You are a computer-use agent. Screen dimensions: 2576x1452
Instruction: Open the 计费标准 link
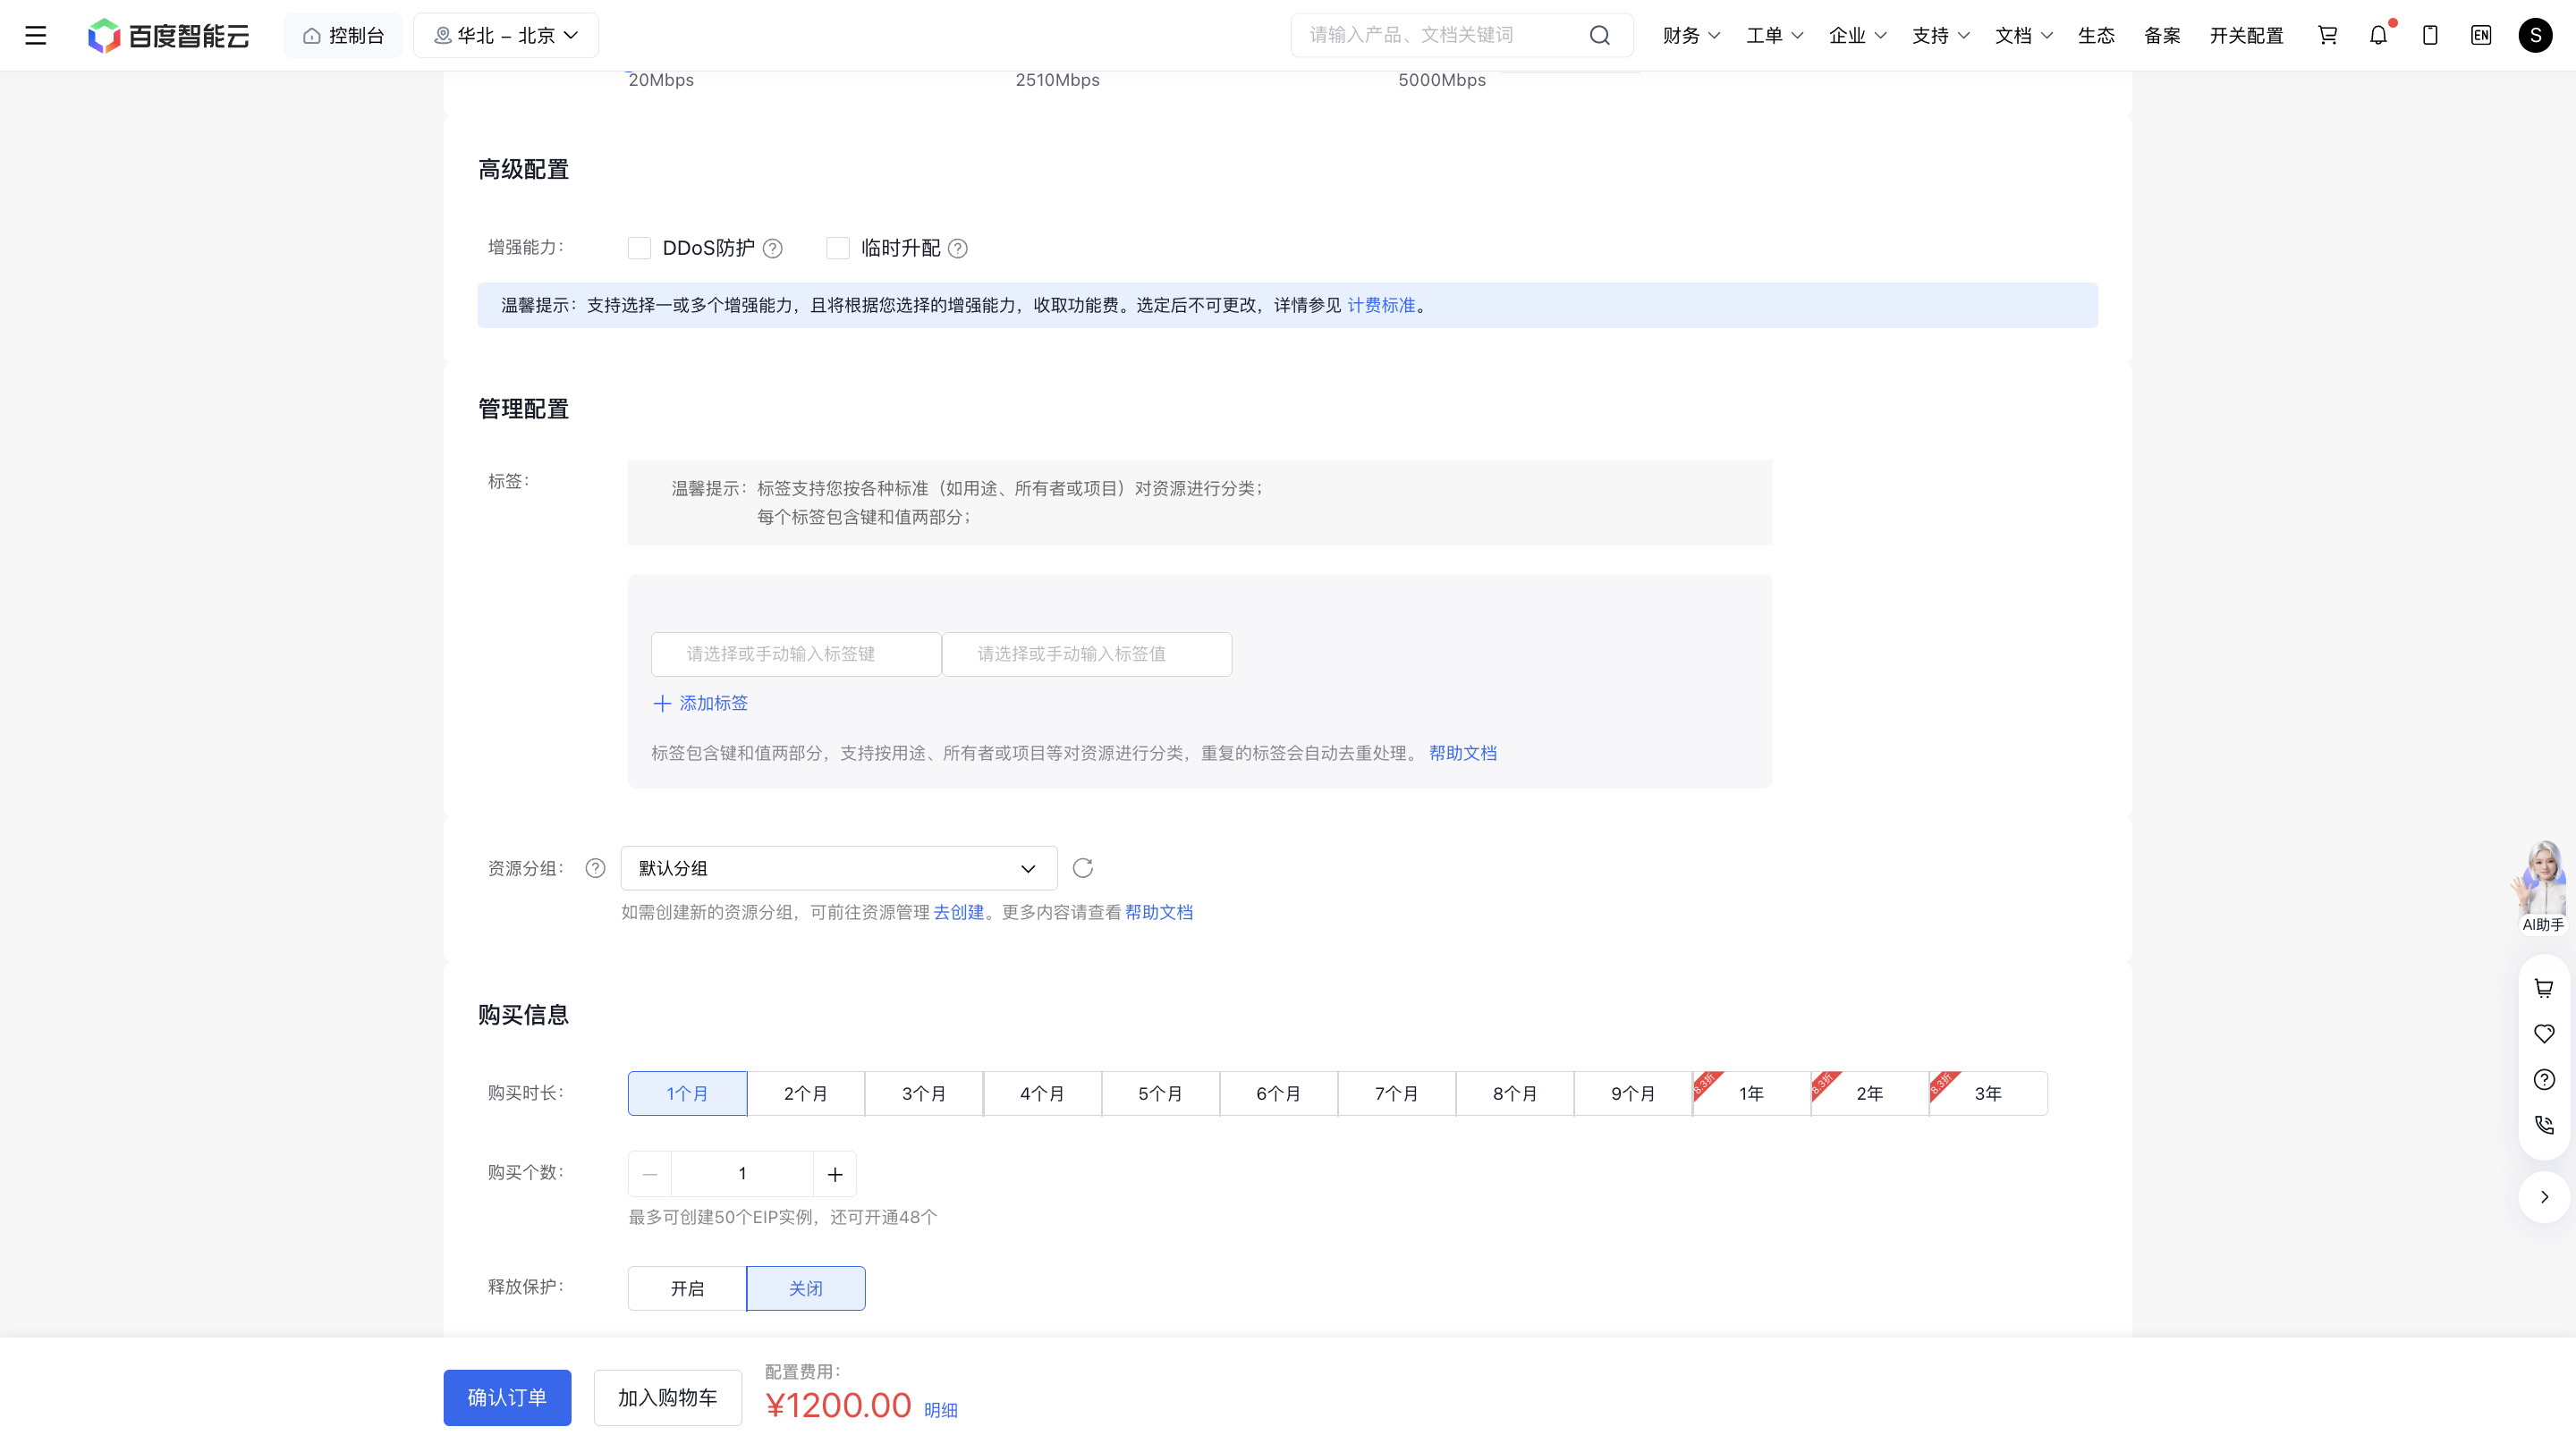coord(1381,305)
